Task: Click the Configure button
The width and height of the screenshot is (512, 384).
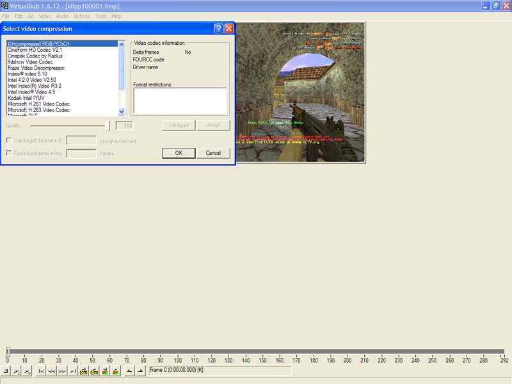Action: pos(179,125)
